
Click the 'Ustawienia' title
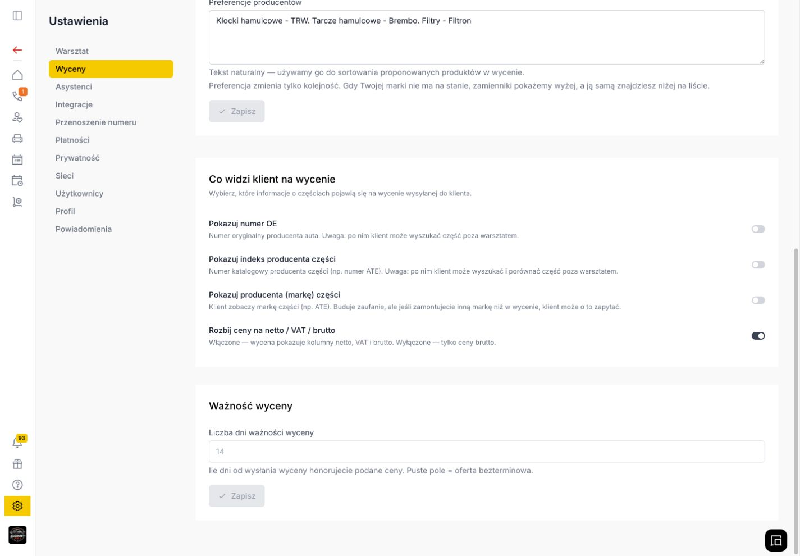(x=79, y=21)
